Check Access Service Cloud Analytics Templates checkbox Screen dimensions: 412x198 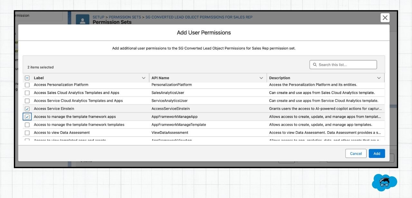(x=27, y=101)
